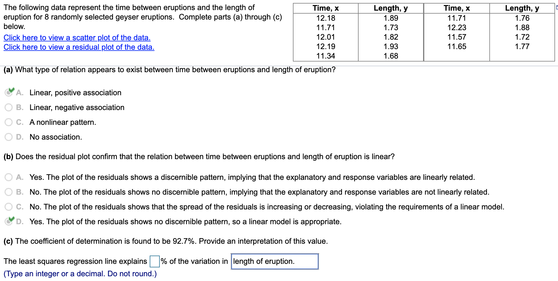Select "No association" option
This screenshot has height=281, width=558.
pyautogui.click(x=9, y=137)
